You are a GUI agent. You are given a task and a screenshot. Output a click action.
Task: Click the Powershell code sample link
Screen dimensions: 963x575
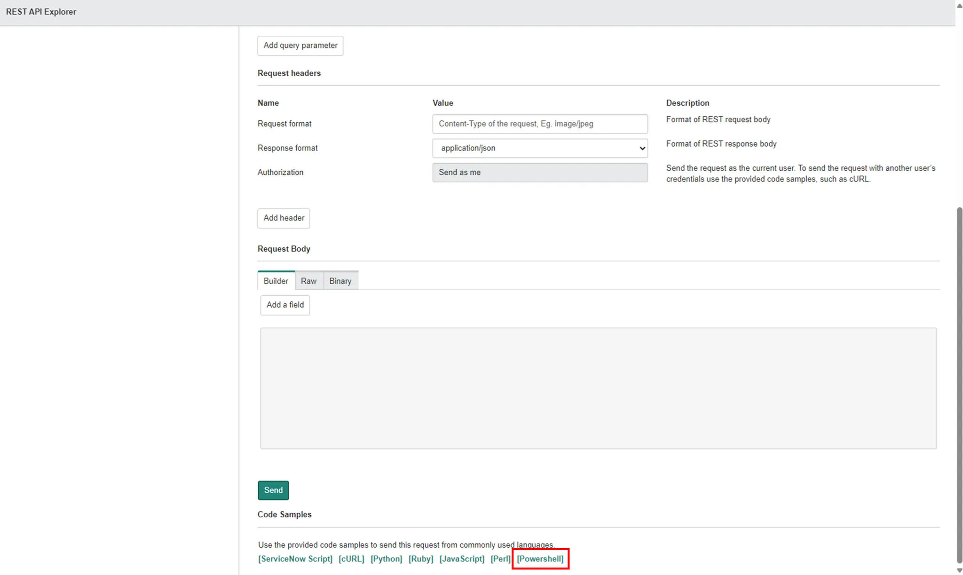point(540,559)
